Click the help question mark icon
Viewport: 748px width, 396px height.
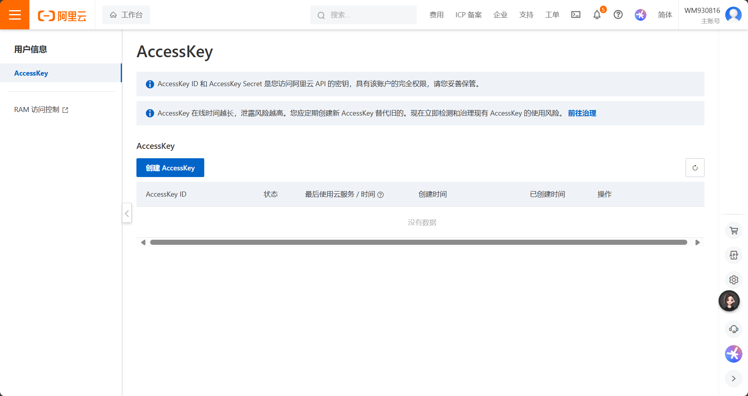point(618,15)
